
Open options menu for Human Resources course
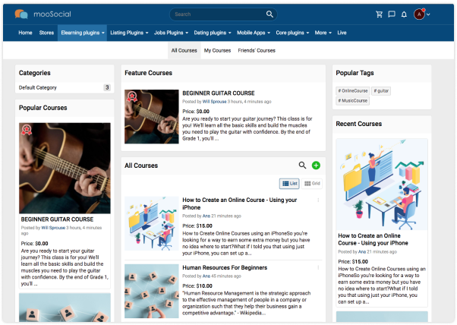318,267
